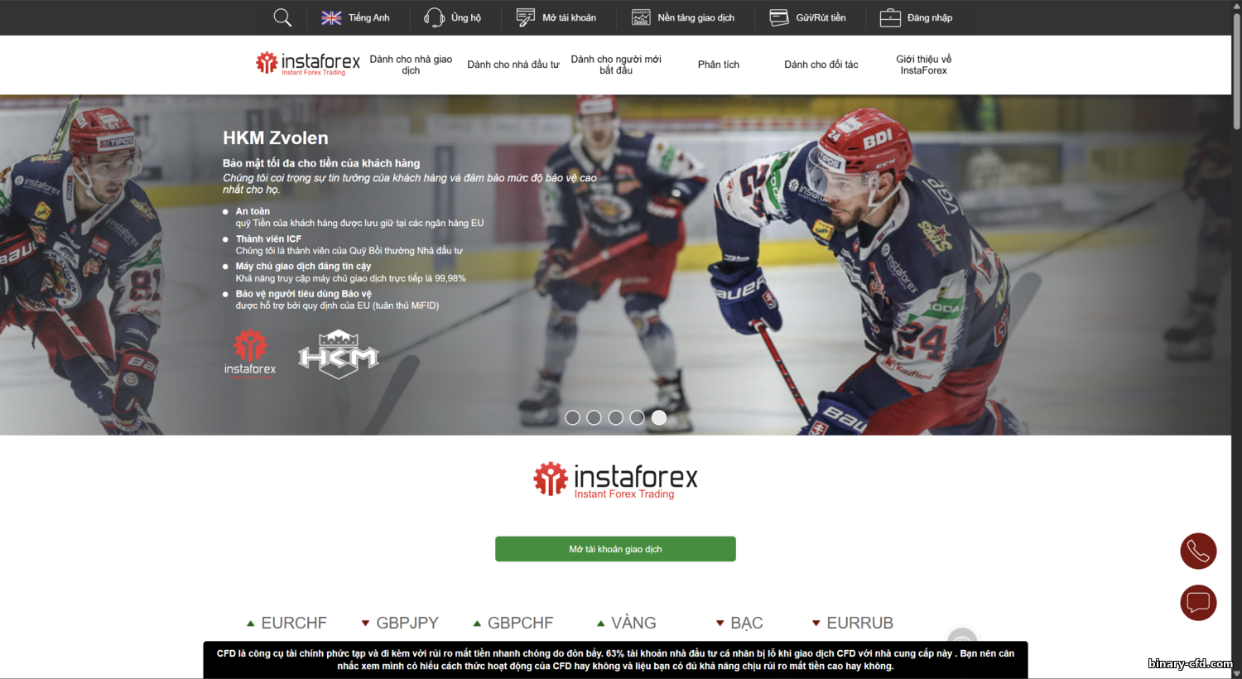
Task: Open the search magnifier icon
Action: (282, 17)
